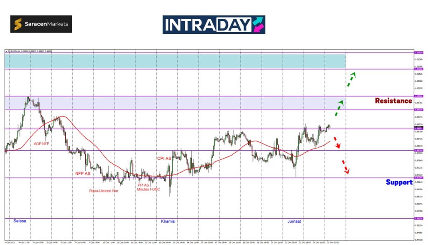Select the CPI AS text label
This screenshot has height=245, width=428.
[x=164, y=158]
